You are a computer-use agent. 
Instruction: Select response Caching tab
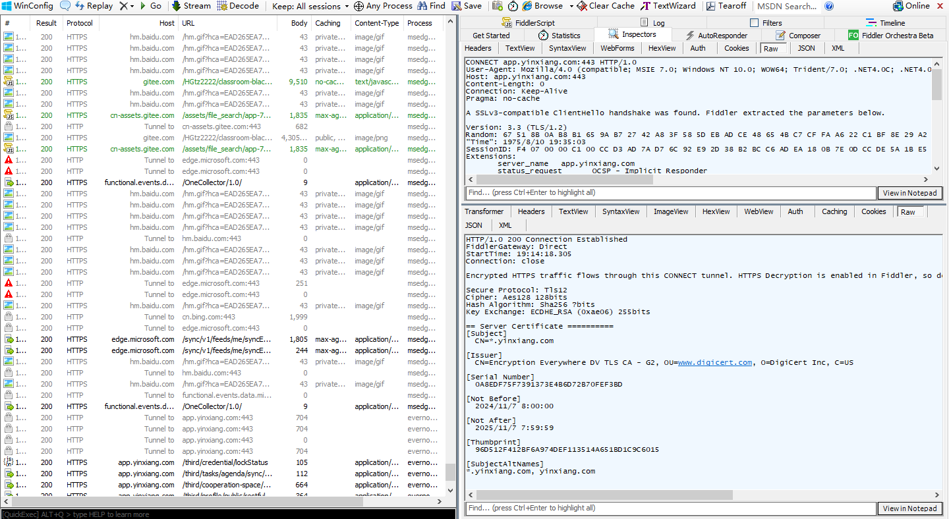click(x=834, y=211)
